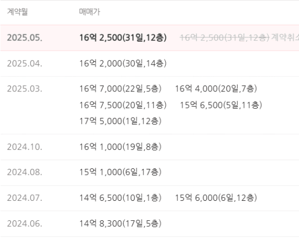Click the bold 16억 2,500(31일,12층) price
Viewport: 299px width, 242px height.
point(123,37)
